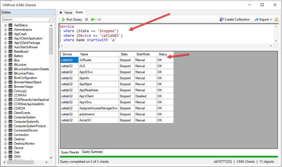Sort by the State column header
The height and width of the screenshot is (167, 282).
126,54
